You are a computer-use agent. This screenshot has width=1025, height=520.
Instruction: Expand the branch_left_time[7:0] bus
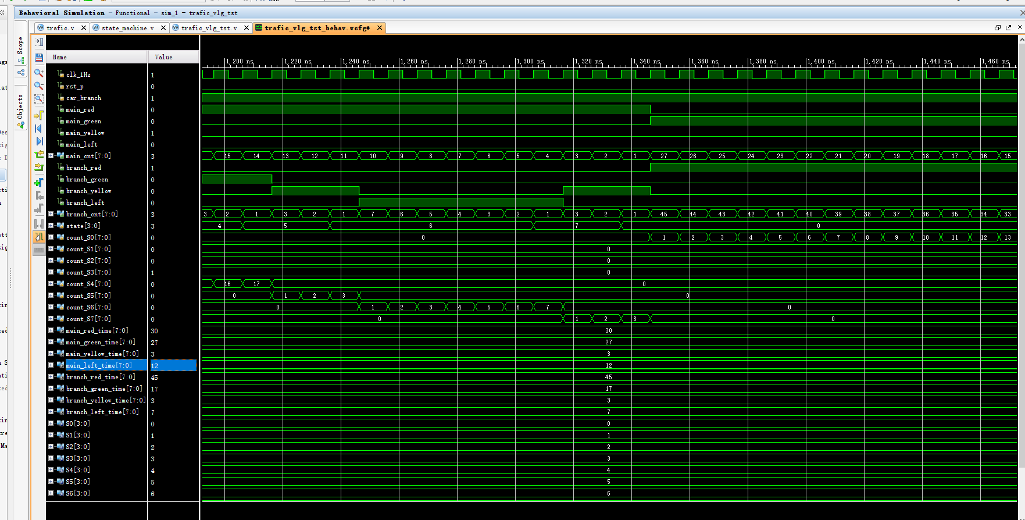51,412
